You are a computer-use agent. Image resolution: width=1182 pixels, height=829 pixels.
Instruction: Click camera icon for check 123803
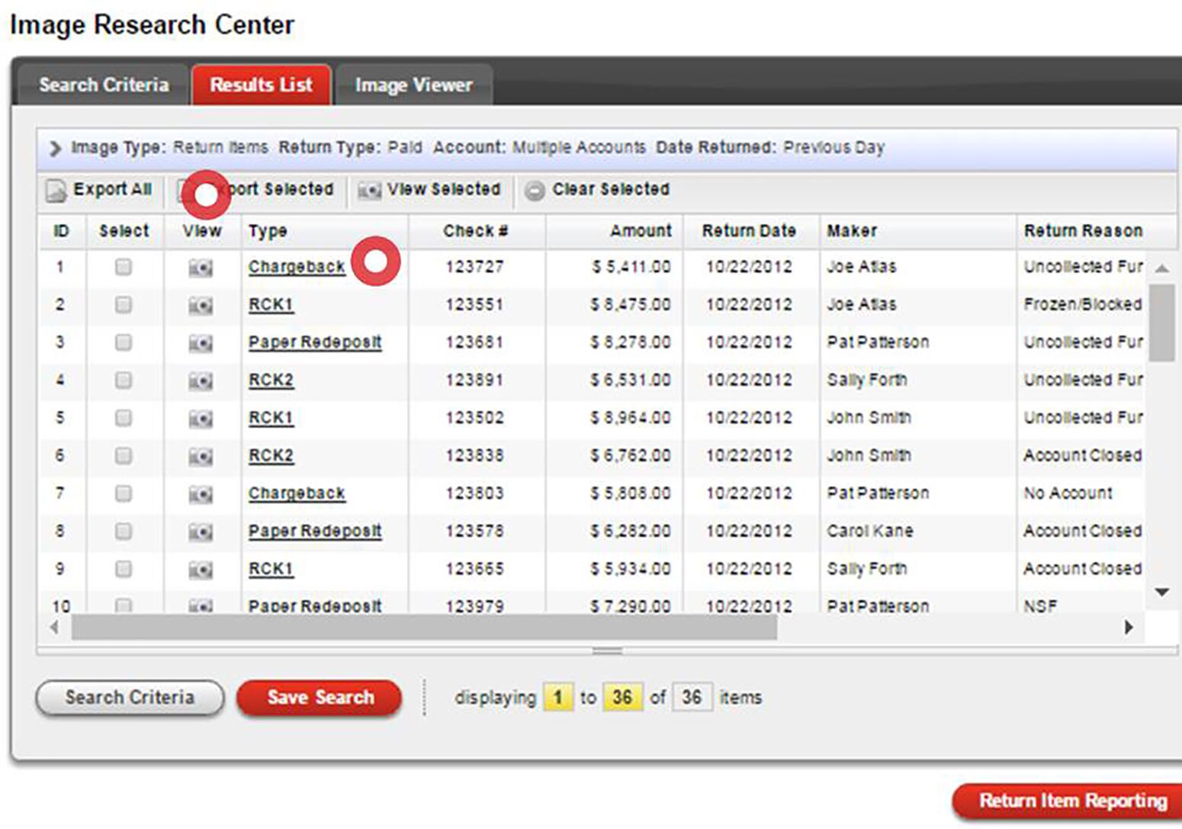click(201, 494)
